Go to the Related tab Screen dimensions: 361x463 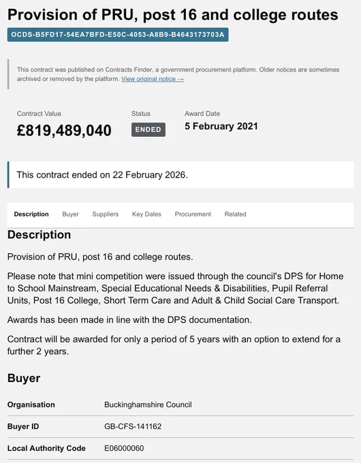point(235,214)
